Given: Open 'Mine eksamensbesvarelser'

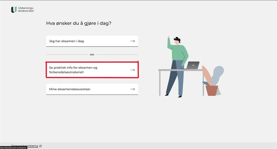Looking at the screenshot, I should (x=70, y=89).
